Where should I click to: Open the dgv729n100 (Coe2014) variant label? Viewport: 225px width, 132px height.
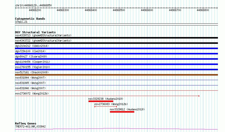pyautogui.click(x=30, y=51)
